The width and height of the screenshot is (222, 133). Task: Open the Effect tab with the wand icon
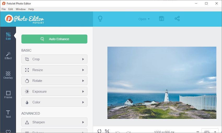[x=8, y=56]
